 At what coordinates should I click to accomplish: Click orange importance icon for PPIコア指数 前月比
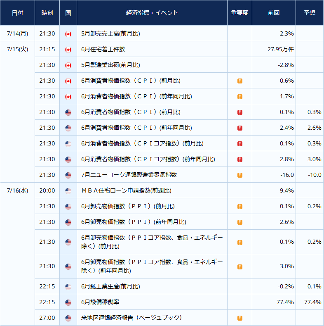[x=240, y=243]
